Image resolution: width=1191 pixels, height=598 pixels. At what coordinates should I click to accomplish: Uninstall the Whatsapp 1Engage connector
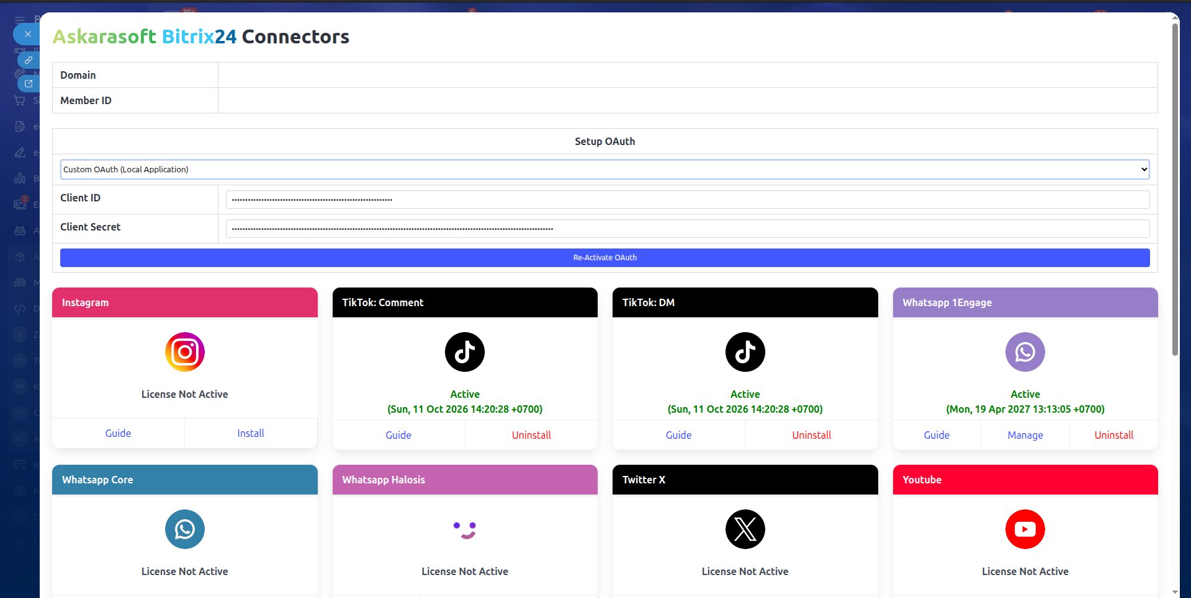[x=1114, y=435]
